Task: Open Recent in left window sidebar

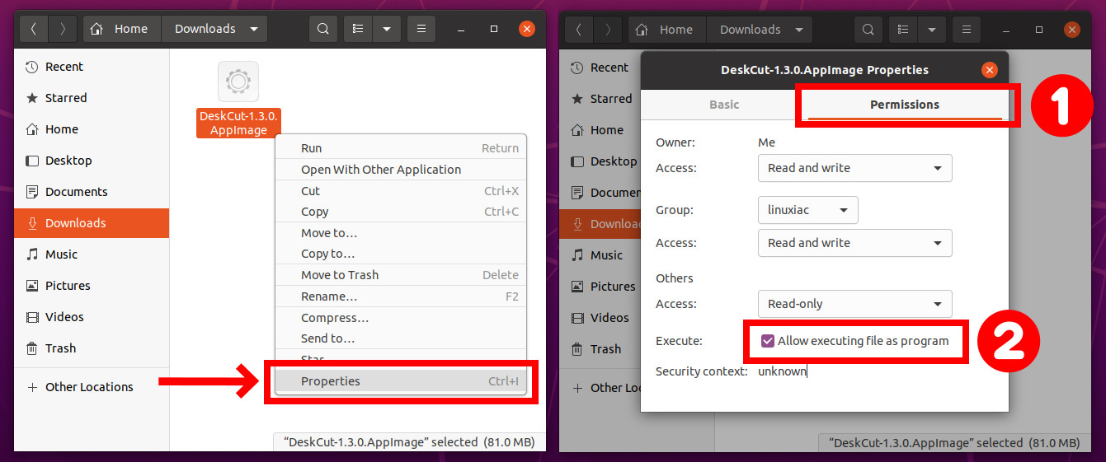Action: (x=91, y=67)
